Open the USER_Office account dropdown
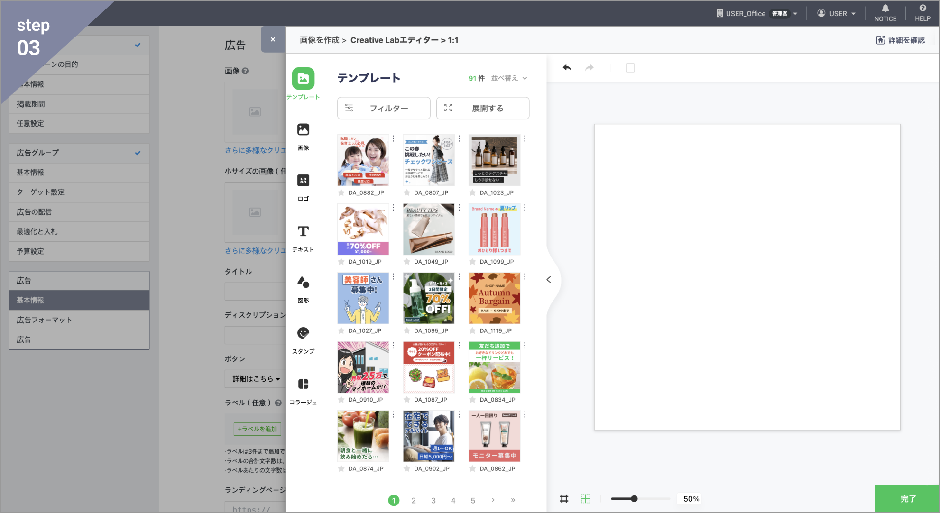Image resolution: width=940 pixels, height=513 pixels. [757, 14]
